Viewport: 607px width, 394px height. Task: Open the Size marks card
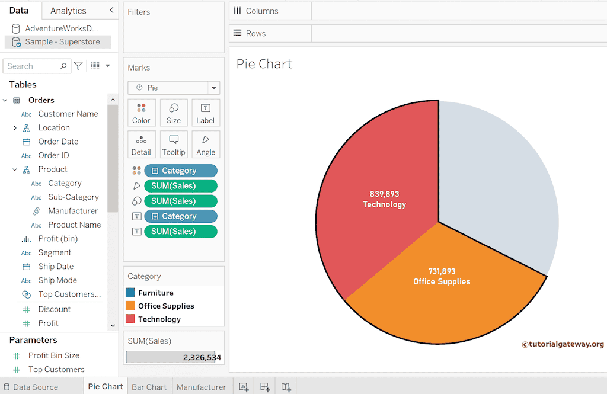174,113
